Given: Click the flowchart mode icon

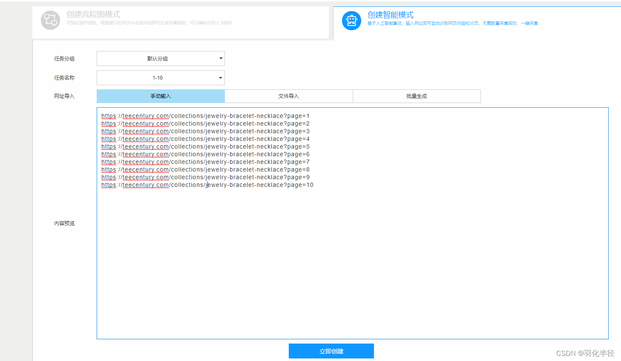Looking at the screenshot, I should (x=50, y=20).
